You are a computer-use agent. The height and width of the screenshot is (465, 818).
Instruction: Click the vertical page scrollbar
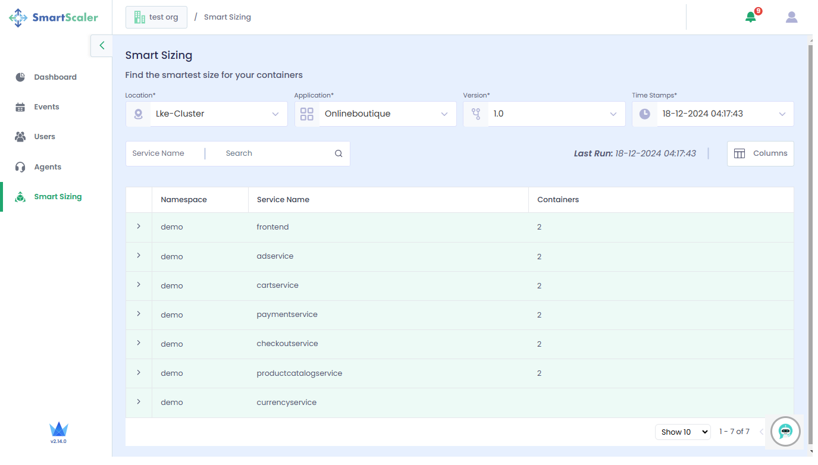[810, 244]
